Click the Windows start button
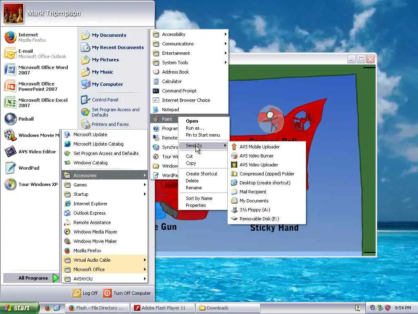Image resolution: width=418 pixels, height=314 pixels. [x=19, y=308]
